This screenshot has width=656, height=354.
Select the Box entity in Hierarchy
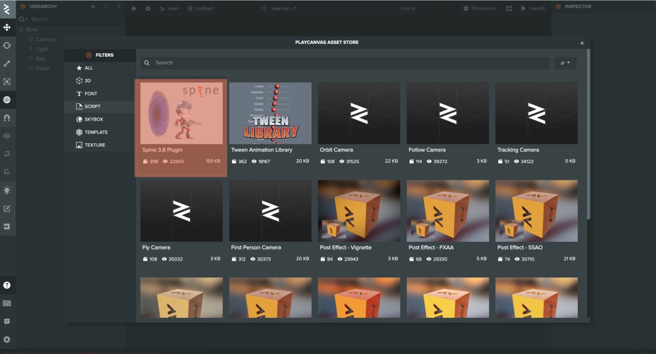(x=40, y=59)
